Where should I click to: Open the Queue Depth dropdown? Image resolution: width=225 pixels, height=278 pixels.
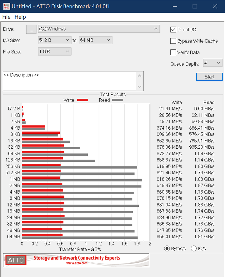click(212, 63)
